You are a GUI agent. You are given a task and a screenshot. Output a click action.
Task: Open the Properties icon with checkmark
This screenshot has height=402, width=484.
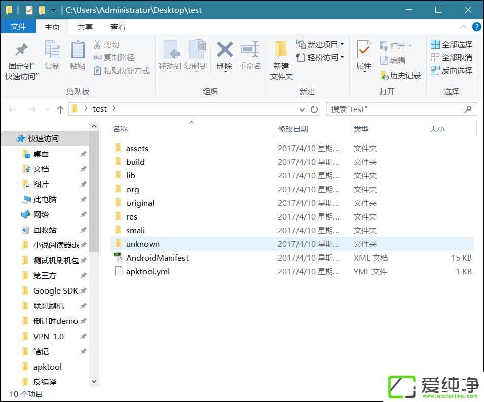point(364,51)
